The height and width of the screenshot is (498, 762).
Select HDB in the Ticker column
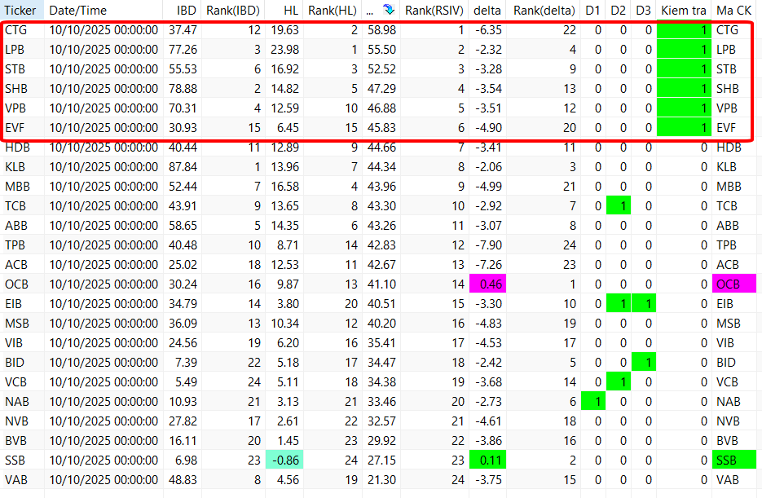click(x=17, y=148)
